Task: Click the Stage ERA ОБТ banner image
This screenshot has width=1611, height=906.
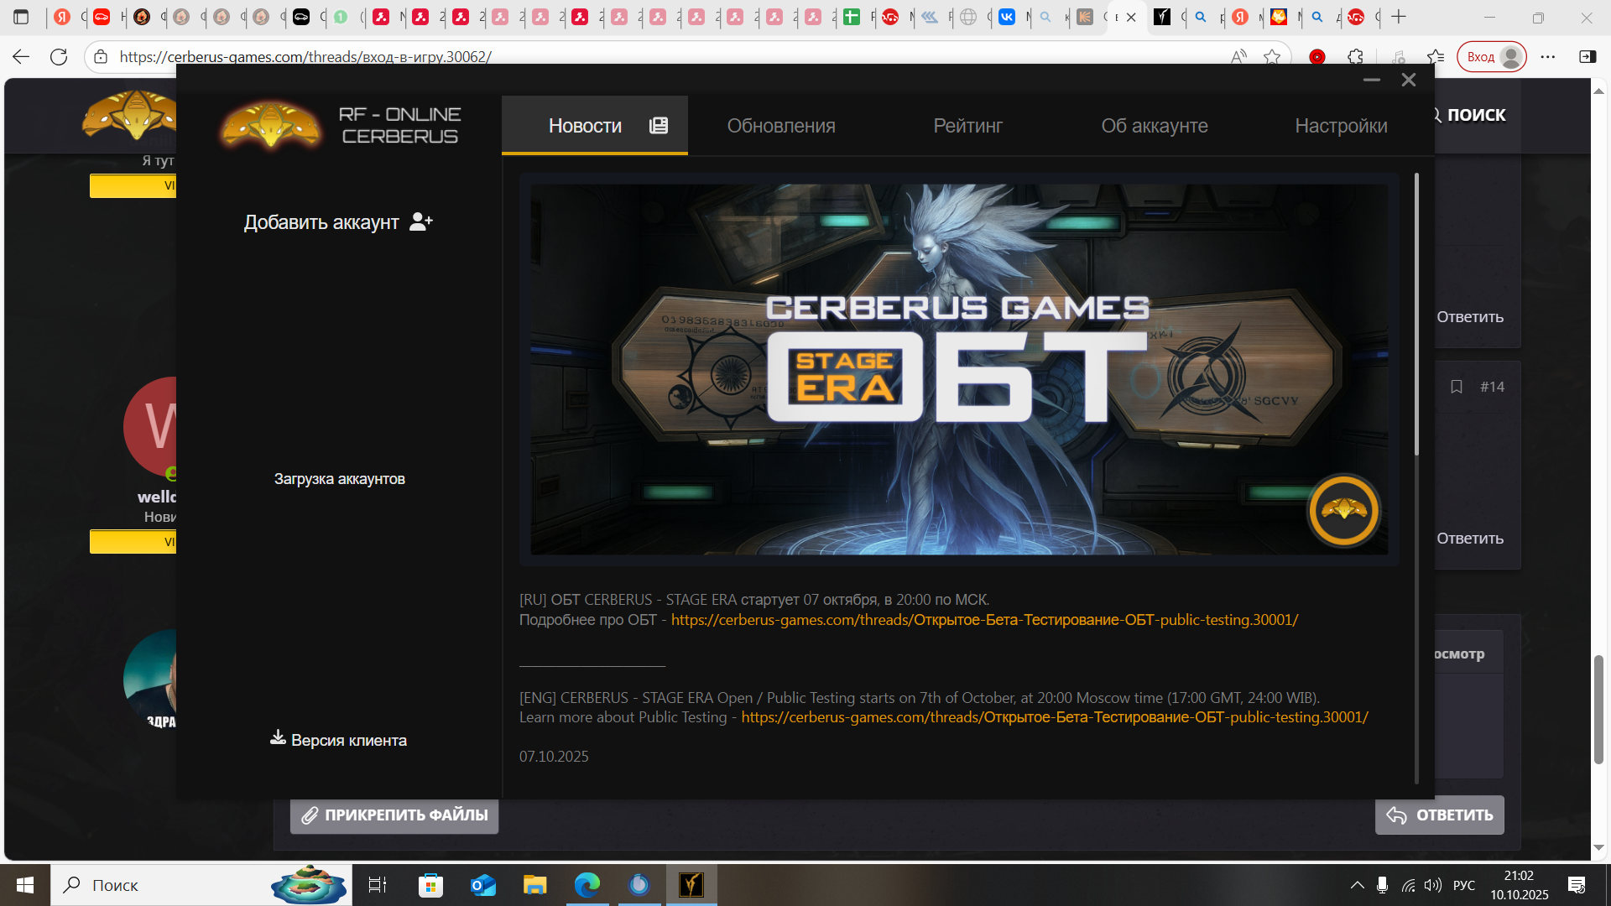Action: 958,369
